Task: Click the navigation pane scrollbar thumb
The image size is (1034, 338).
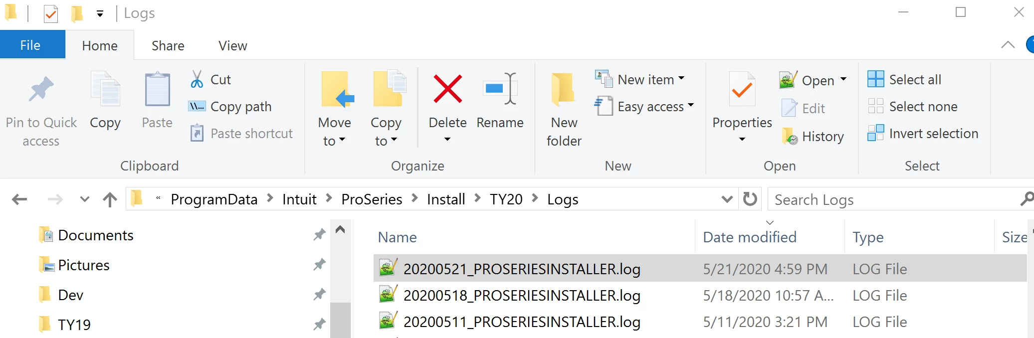Action: tap(341, 320)
